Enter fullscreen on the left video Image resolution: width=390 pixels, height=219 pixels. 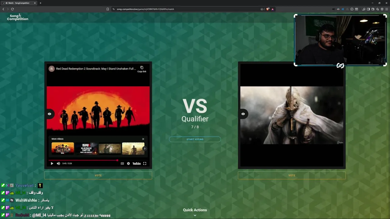(x=145, y=164)
